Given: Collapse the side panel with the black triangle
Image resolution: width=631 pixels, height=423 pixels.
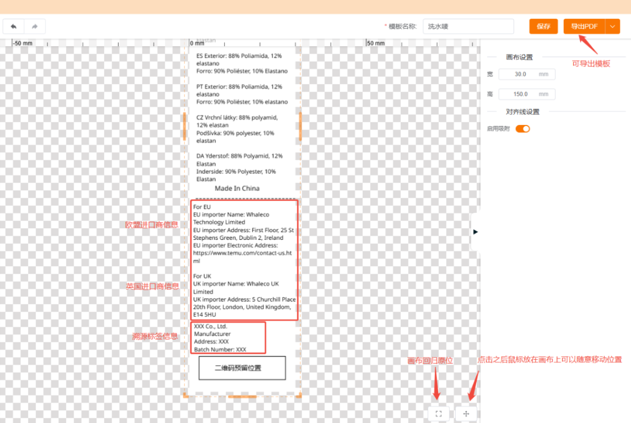Looking at the screenshot, I should coord(475,232).
